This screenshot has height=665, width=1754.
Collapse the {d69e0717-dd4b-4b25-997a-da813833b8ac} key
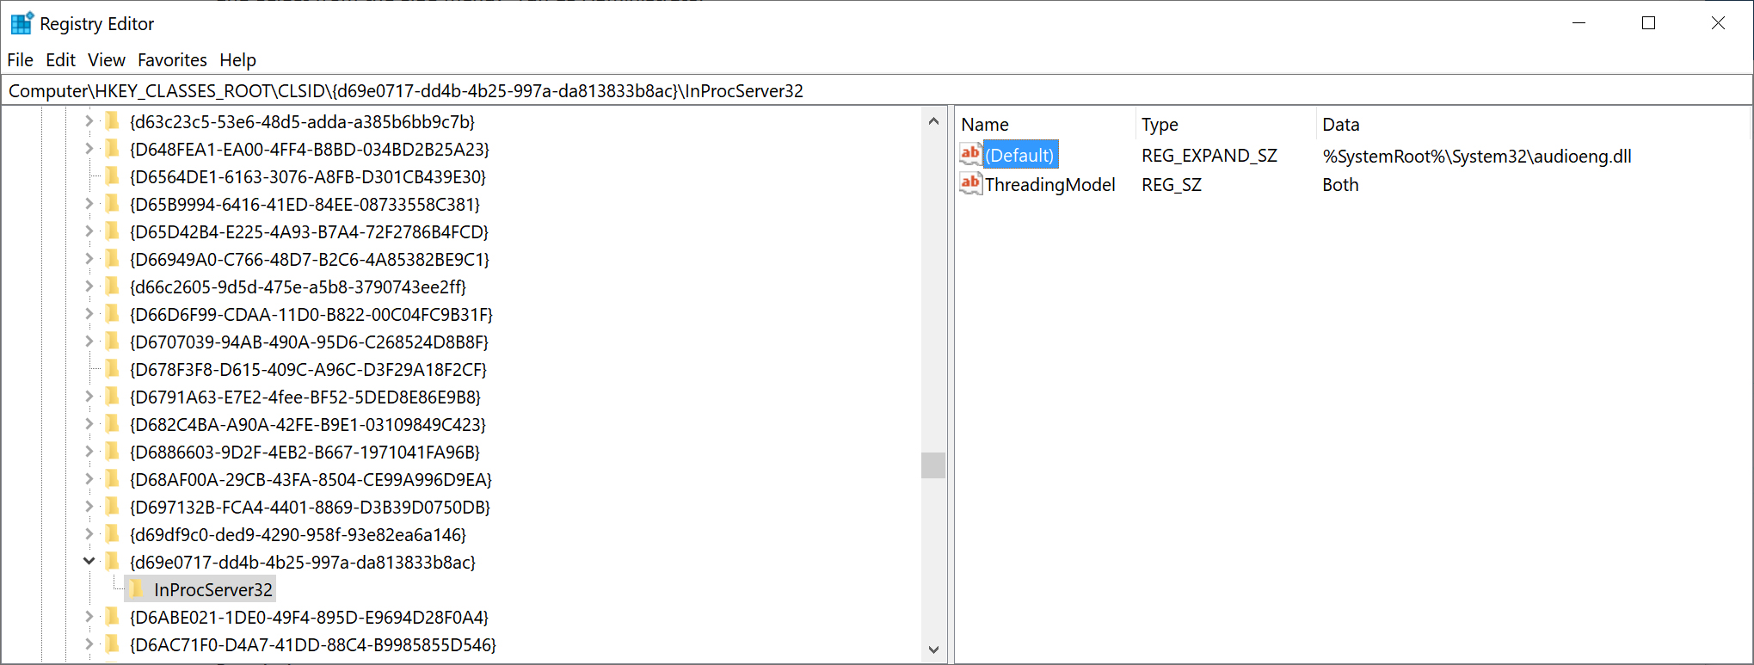tap(89, 562)
